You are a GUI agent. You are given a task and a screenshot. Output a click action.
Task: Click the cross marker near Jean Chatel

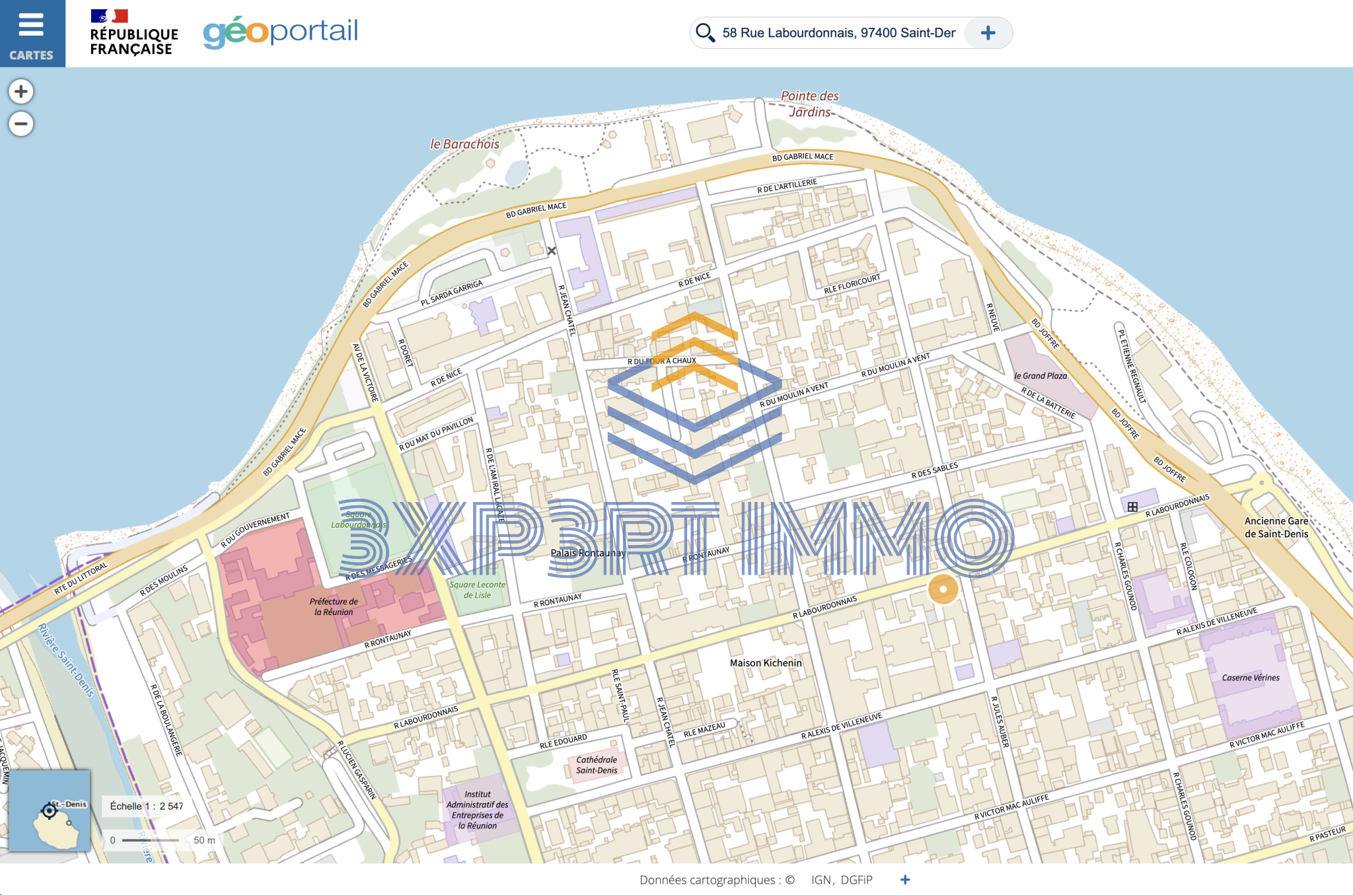pyautogui.click(x=552, y=251)
